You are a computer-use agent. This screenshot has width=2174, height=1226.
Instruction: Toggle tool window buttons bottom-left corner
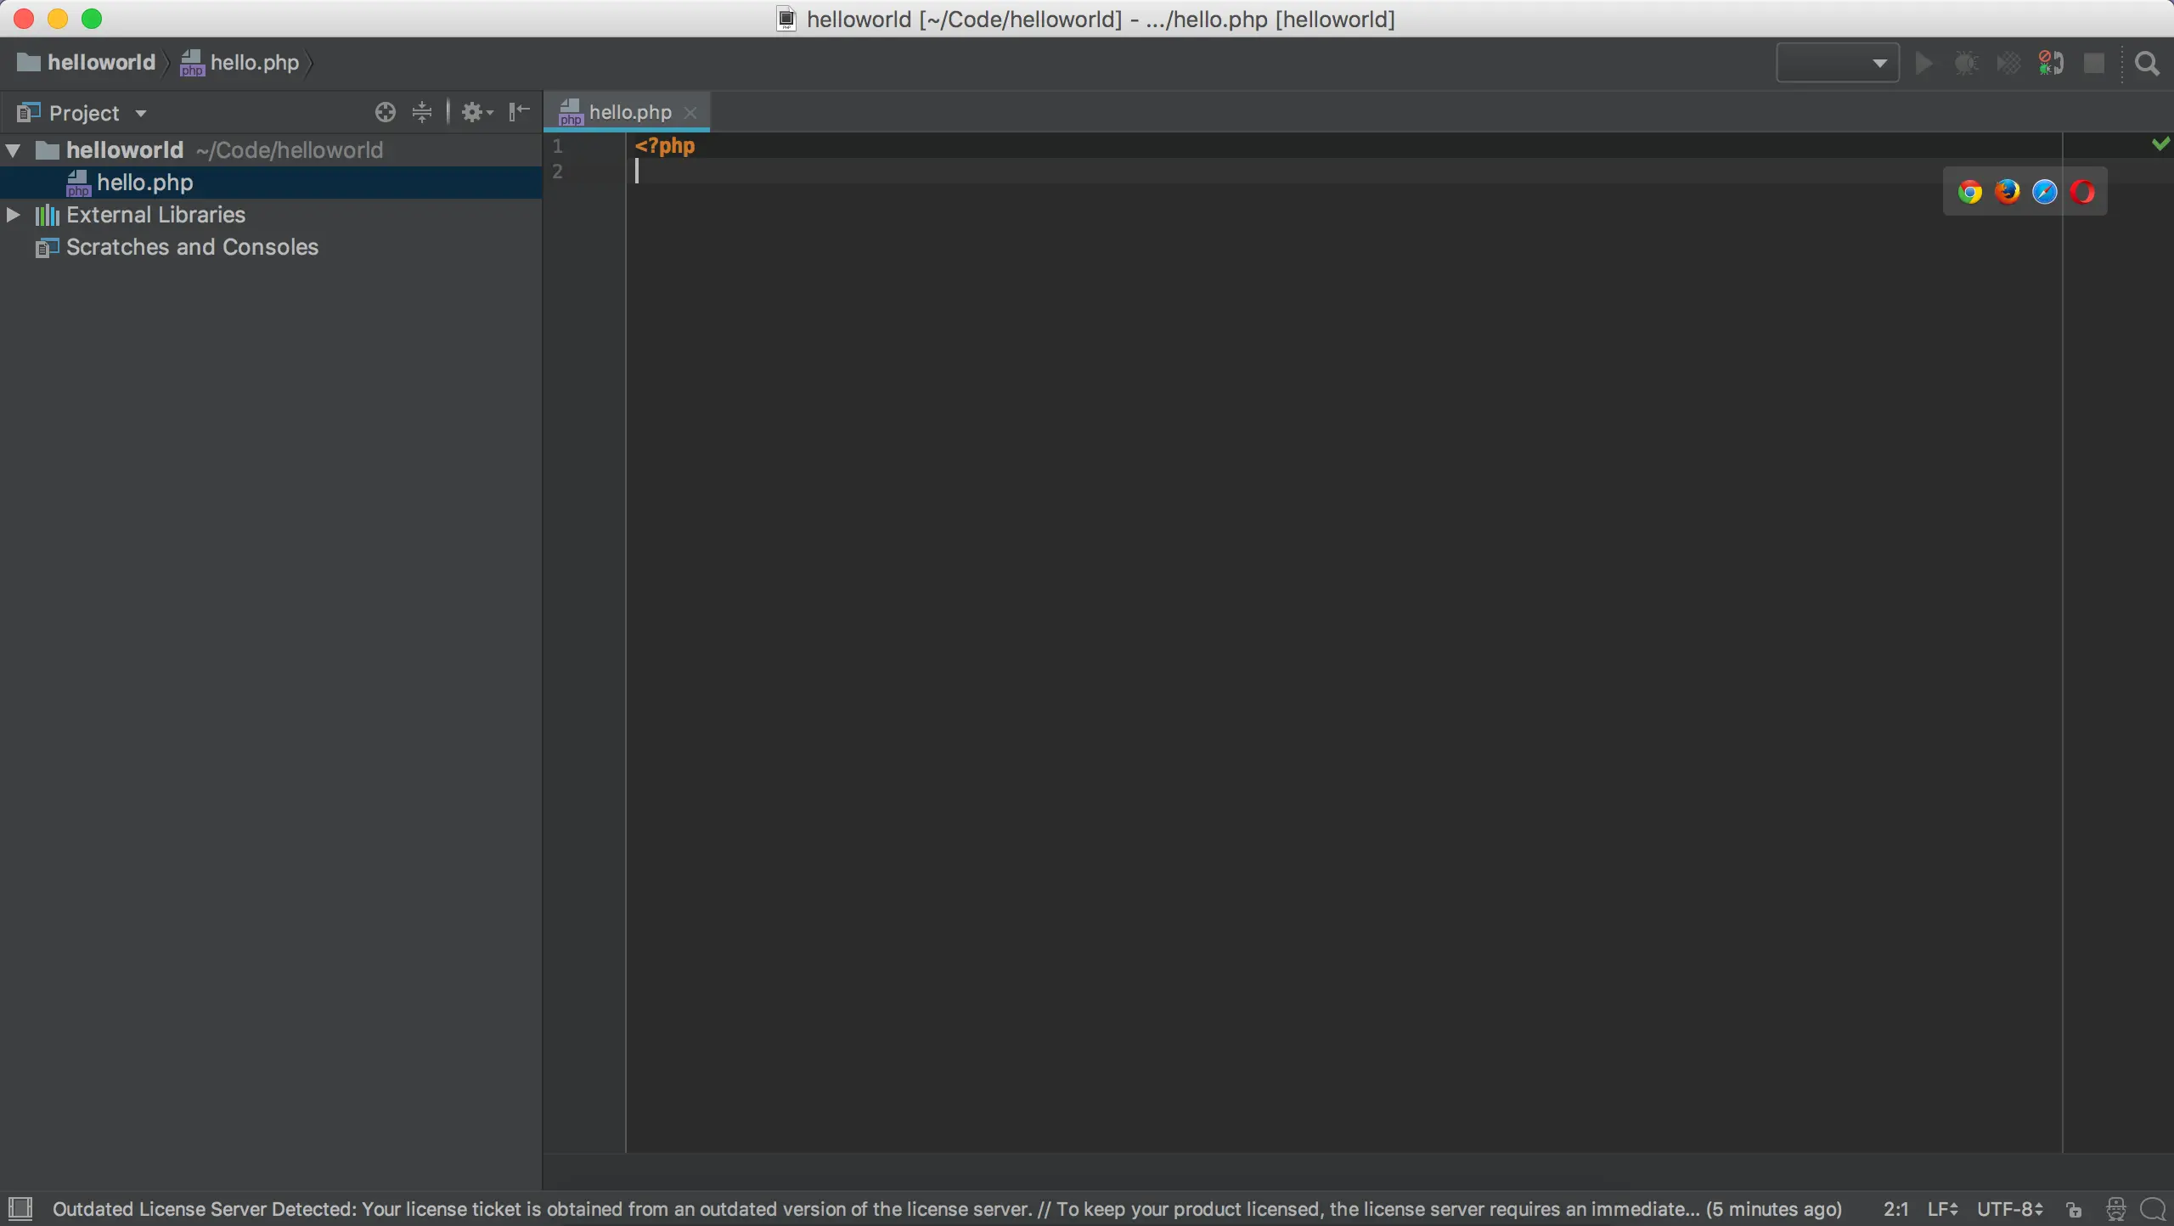click(20, 1208)
